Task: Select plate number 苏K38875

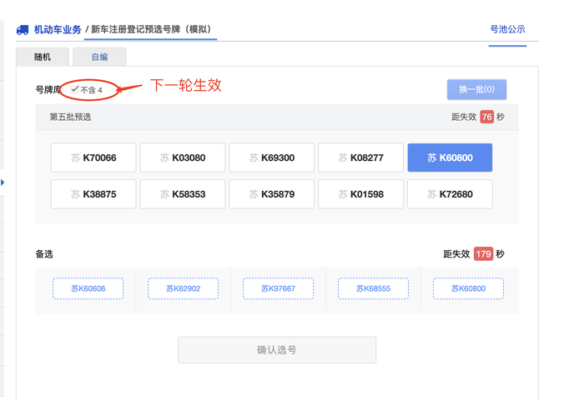Action: tap(93, 194)
